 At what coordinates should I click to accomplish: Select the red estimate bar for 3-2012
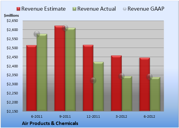(116, 83)
